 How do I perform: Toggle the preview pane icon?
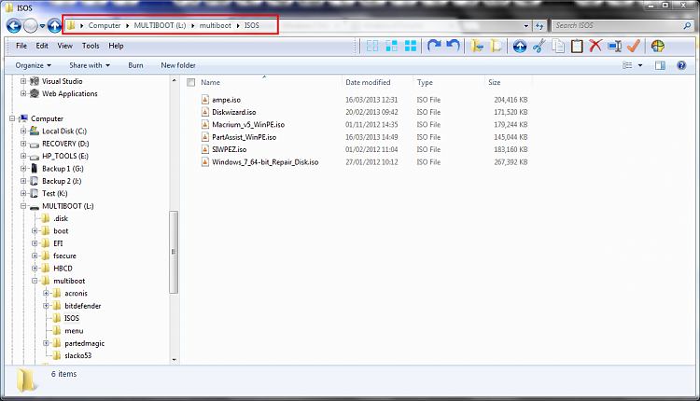(660, 65)
